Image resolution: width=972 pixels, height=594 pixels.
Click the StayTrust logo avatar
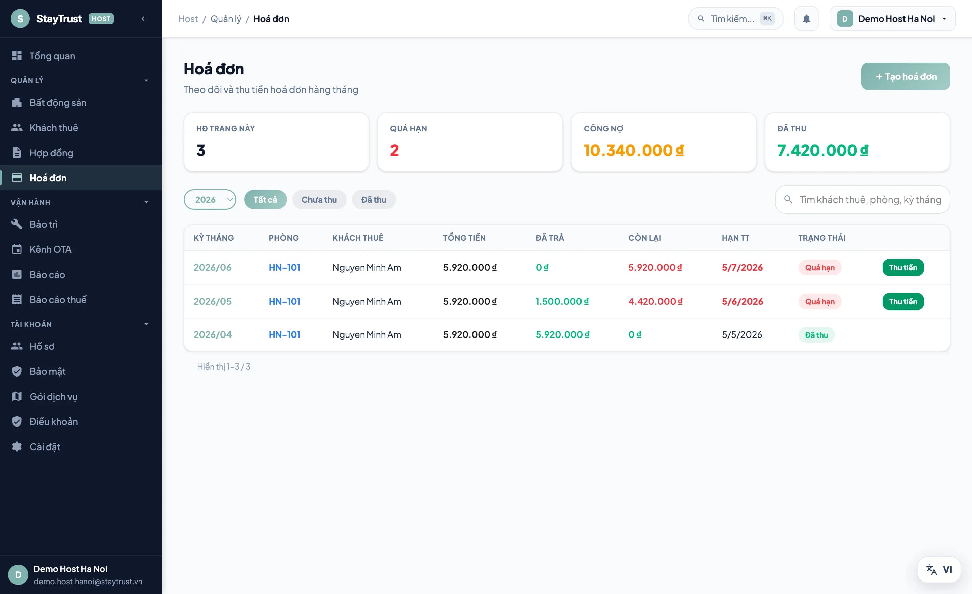coord(20,19)
